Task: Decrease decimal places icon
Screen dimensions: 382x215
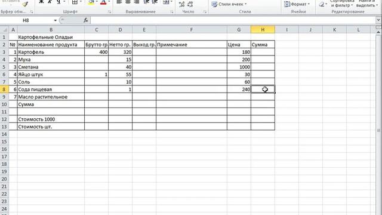Action: point(190,4)
